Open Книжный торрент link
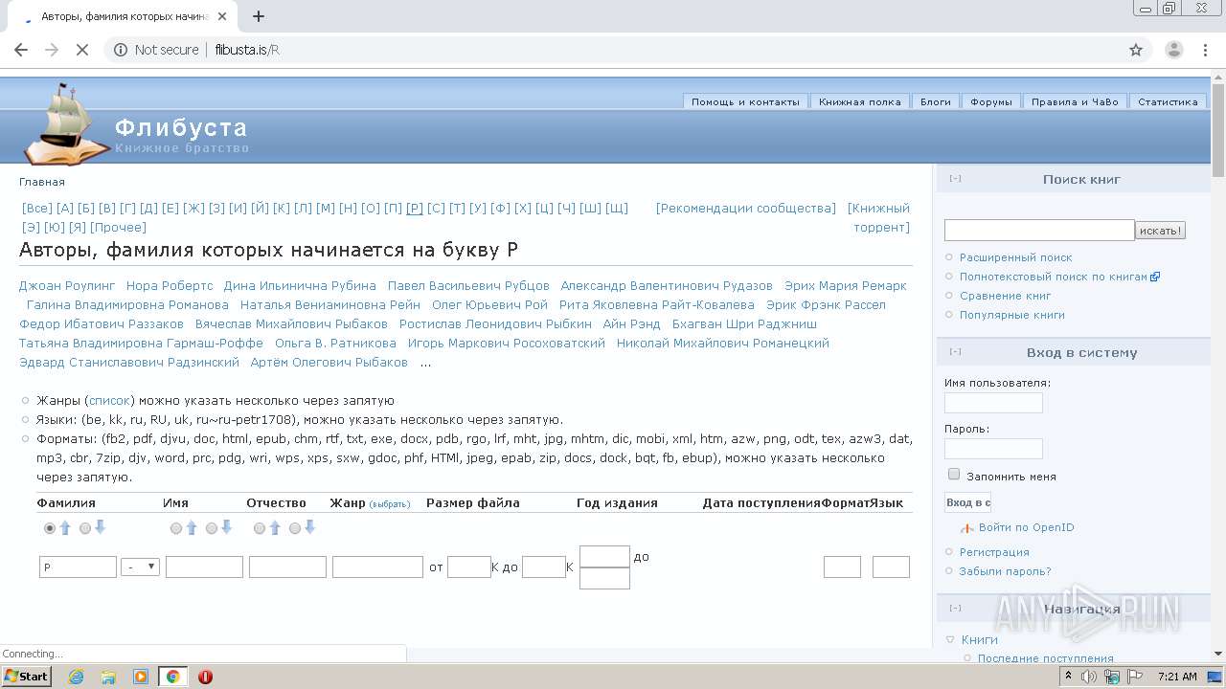1226x689 pixels. (x=879, y=217)
